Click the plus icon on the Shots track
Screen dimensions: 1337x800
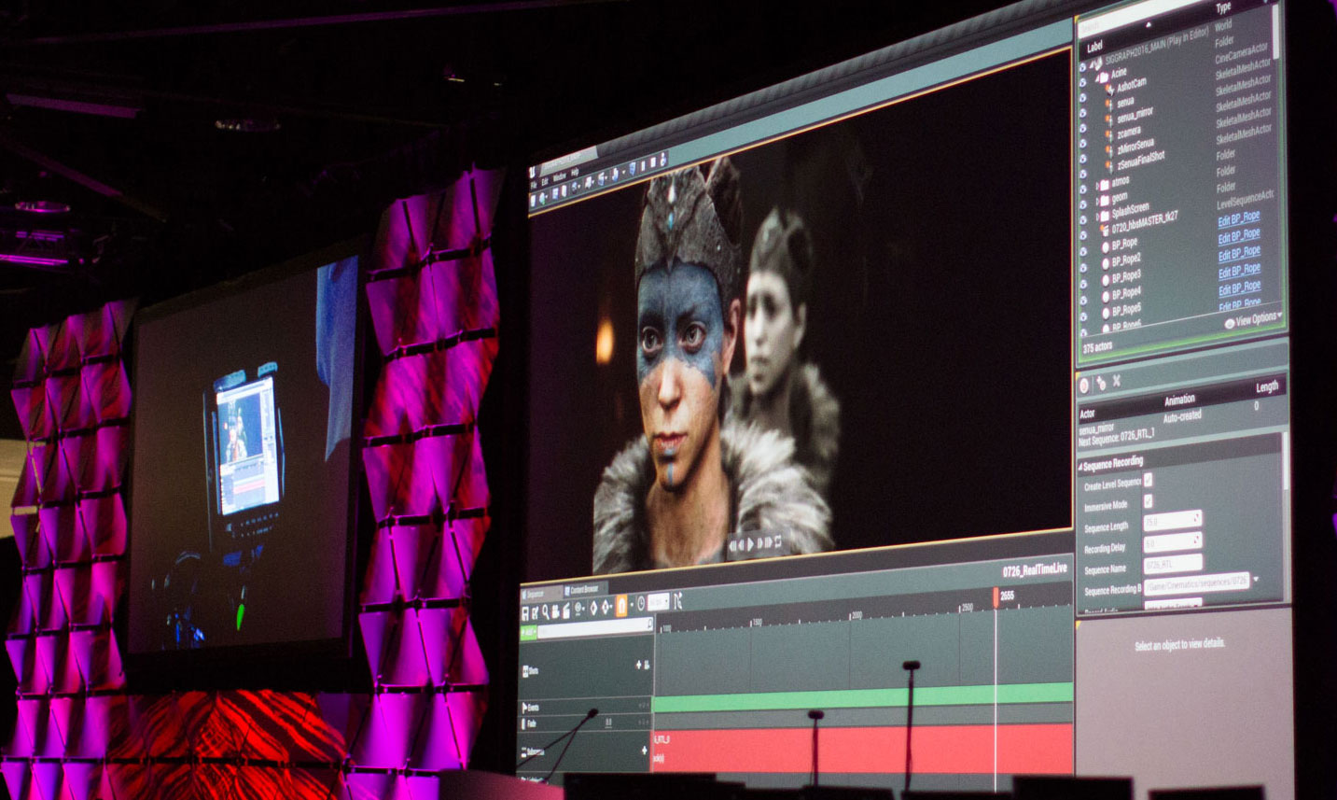[x=638, y=665]
